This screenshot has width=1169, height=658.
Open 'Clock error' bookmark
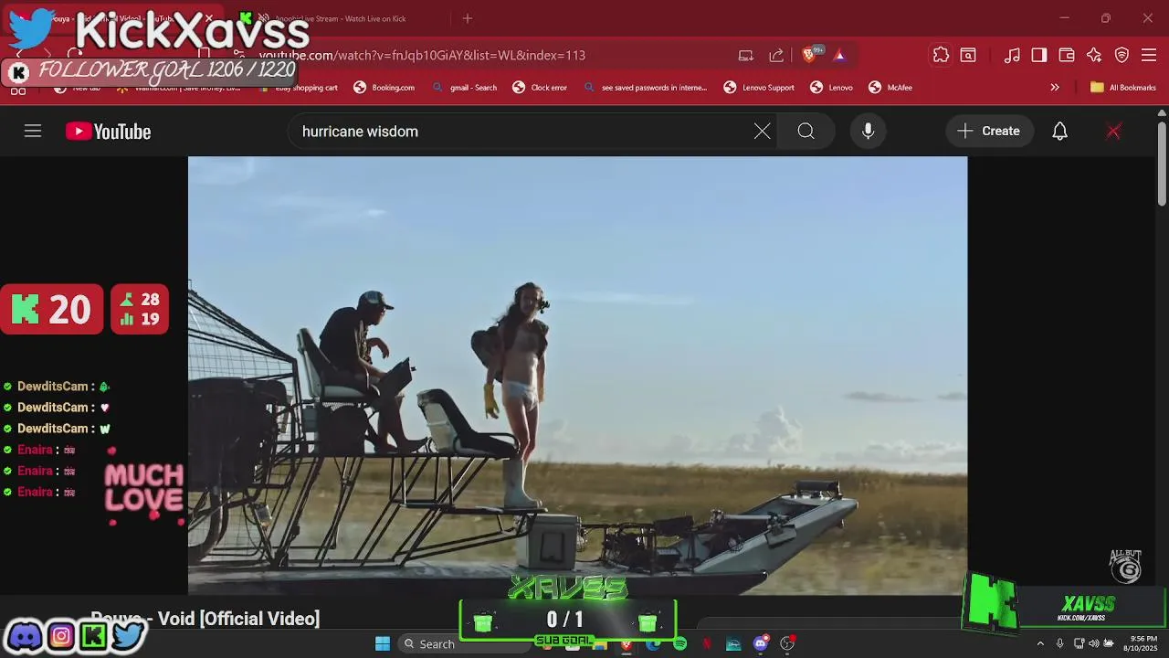[540, 88]
